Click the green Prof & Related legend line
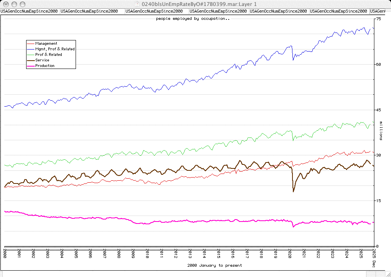This screenshot has height=277, width=391. (x=30, y=55)
